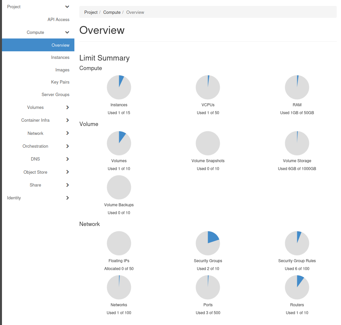This screenshot has height=325, width=341.
Task: Click the Instances usage pie chart
Action: point(119,87)
